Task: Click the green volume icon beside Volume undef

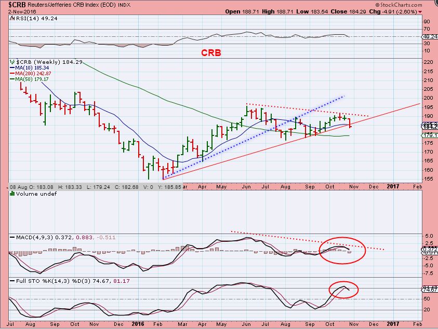Action: coord(12,194)
